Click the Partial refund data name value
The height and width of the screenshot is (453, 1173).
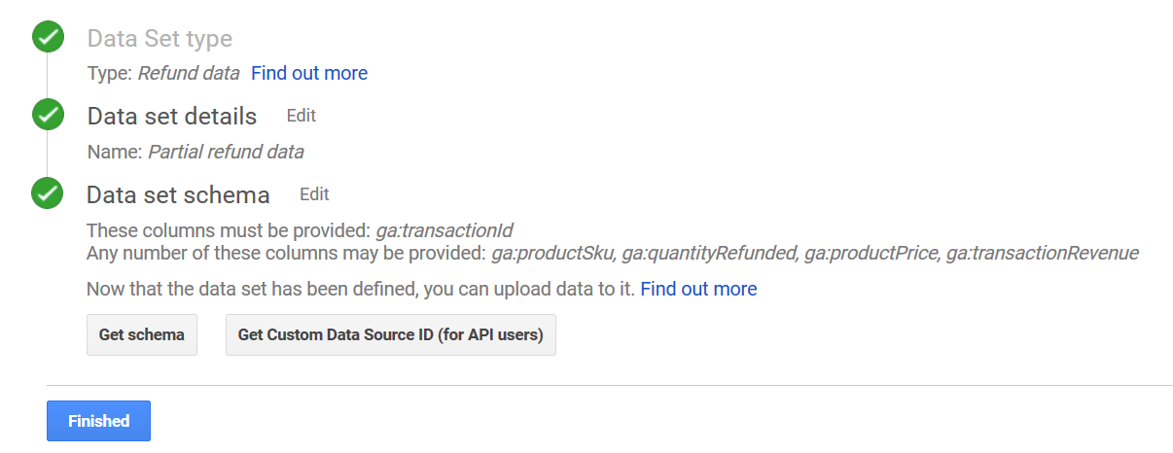(x=226, y=152)
